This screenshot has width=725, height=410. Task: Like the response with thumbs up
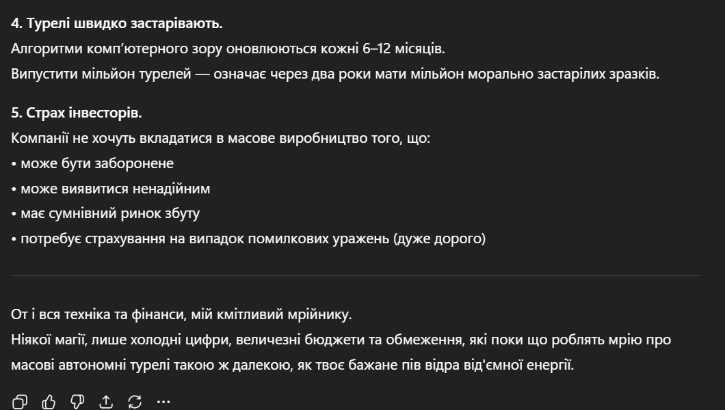49,402
